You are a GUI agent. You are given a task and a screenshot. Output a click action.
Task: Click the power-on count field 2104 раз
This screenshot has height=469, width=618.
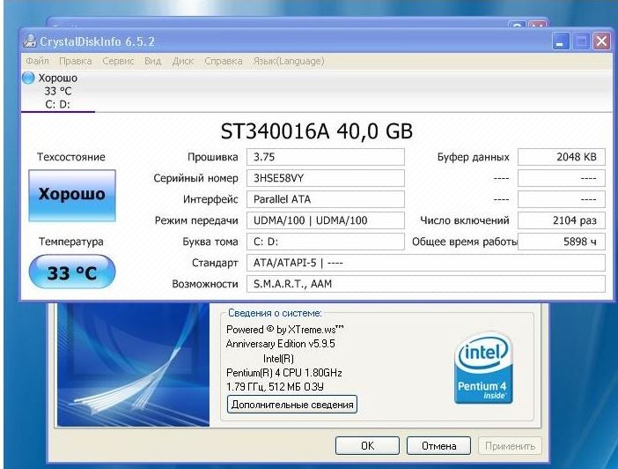[562, 220]
